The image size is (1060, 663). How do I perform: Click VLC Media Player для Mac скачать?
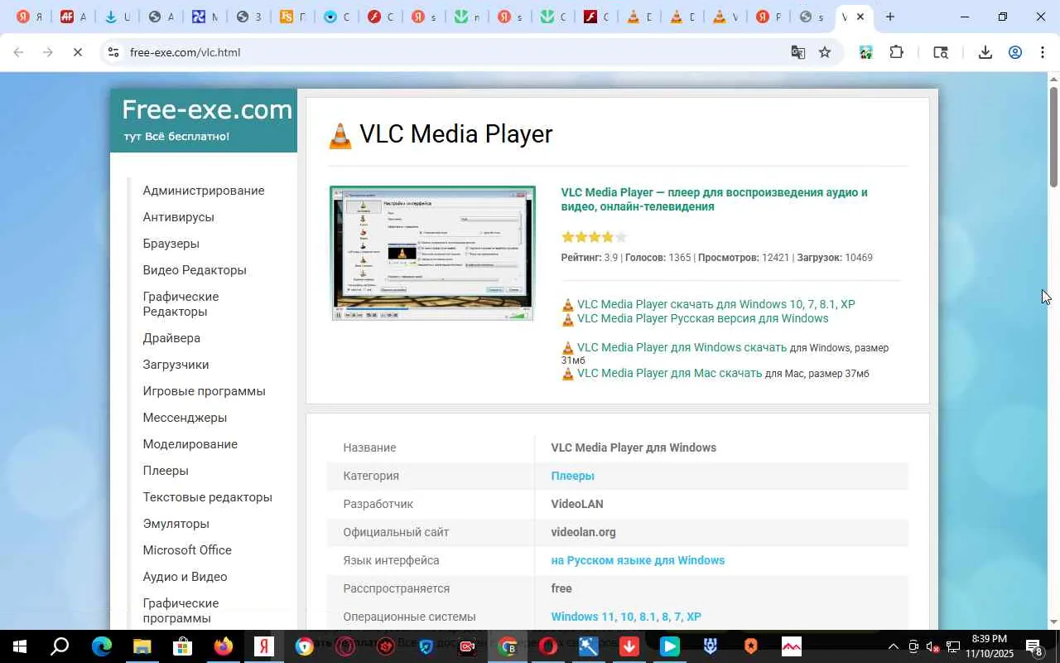[669, 373]
